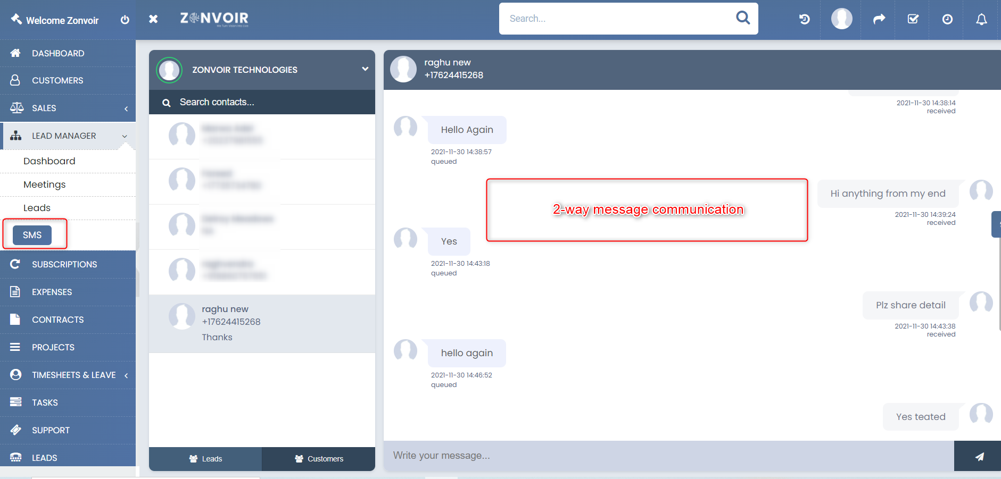Screen dimensions: 1001x479
Task: Open the clock/timesheet icon in top bar
Action: (947, 19)
